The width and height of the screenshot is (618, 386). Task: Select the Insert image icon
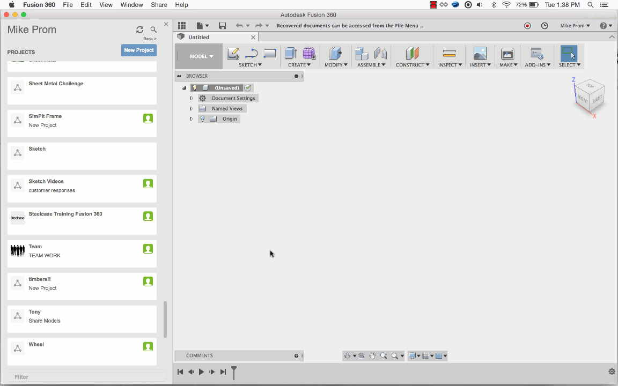[480, 53]
